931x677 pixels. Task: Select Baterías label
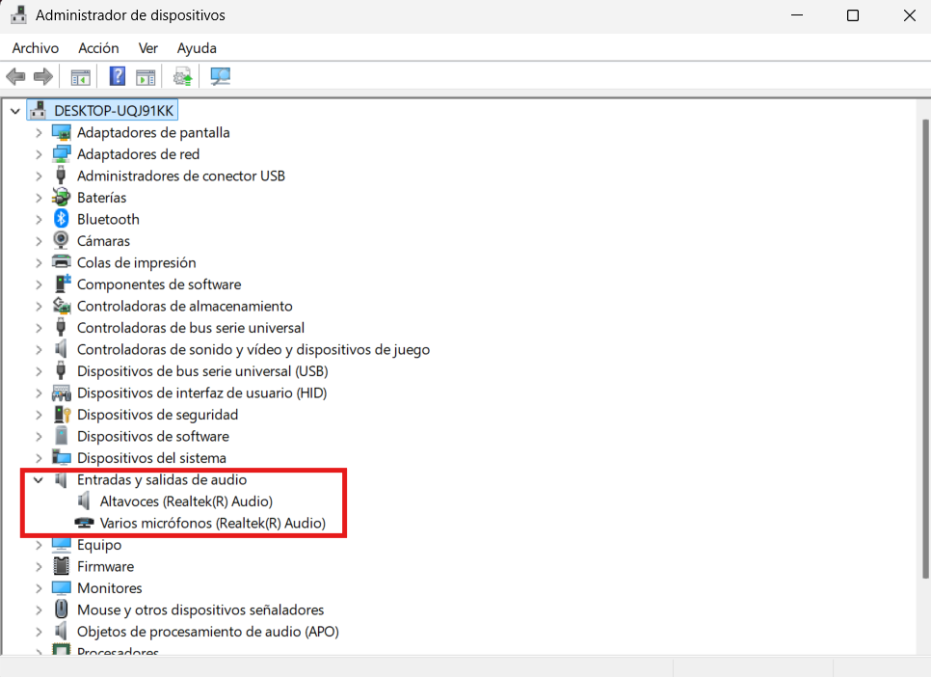pos(101,198)
